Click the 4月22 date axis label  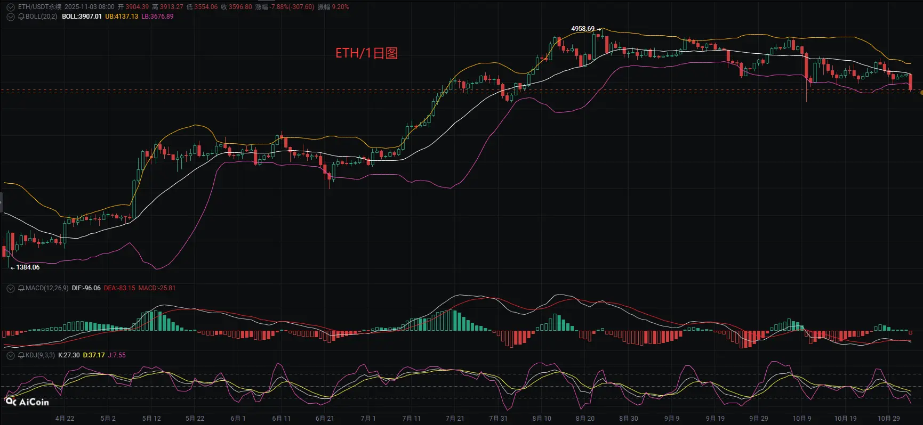tap(65, 419)
